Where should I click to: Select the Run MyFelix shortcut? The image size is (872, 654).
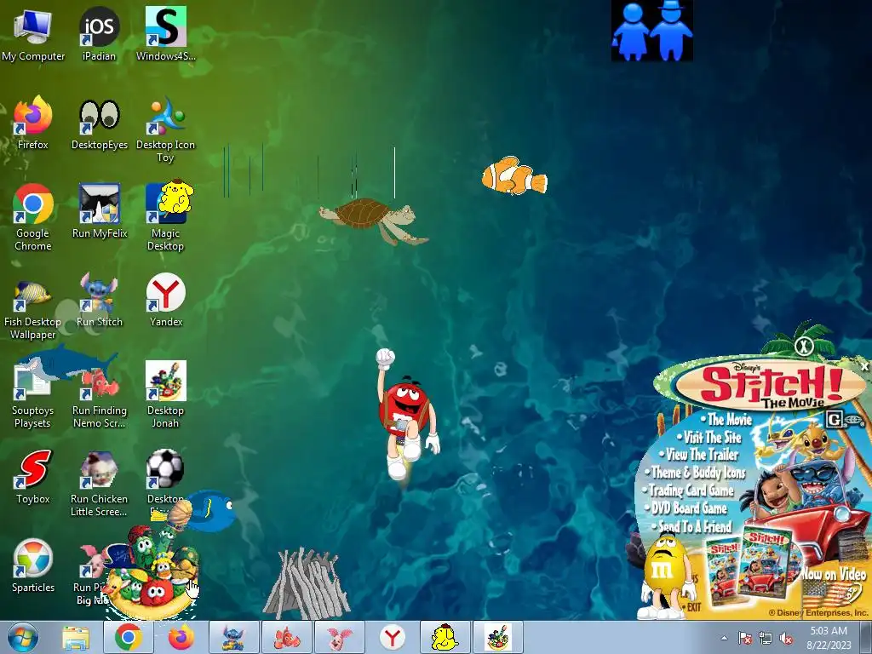(x=100, y=212)
